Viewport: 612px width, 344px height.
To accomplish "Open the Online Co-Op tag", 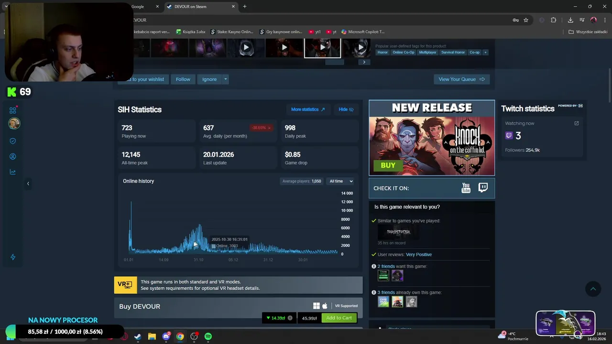I will point(404,52).
